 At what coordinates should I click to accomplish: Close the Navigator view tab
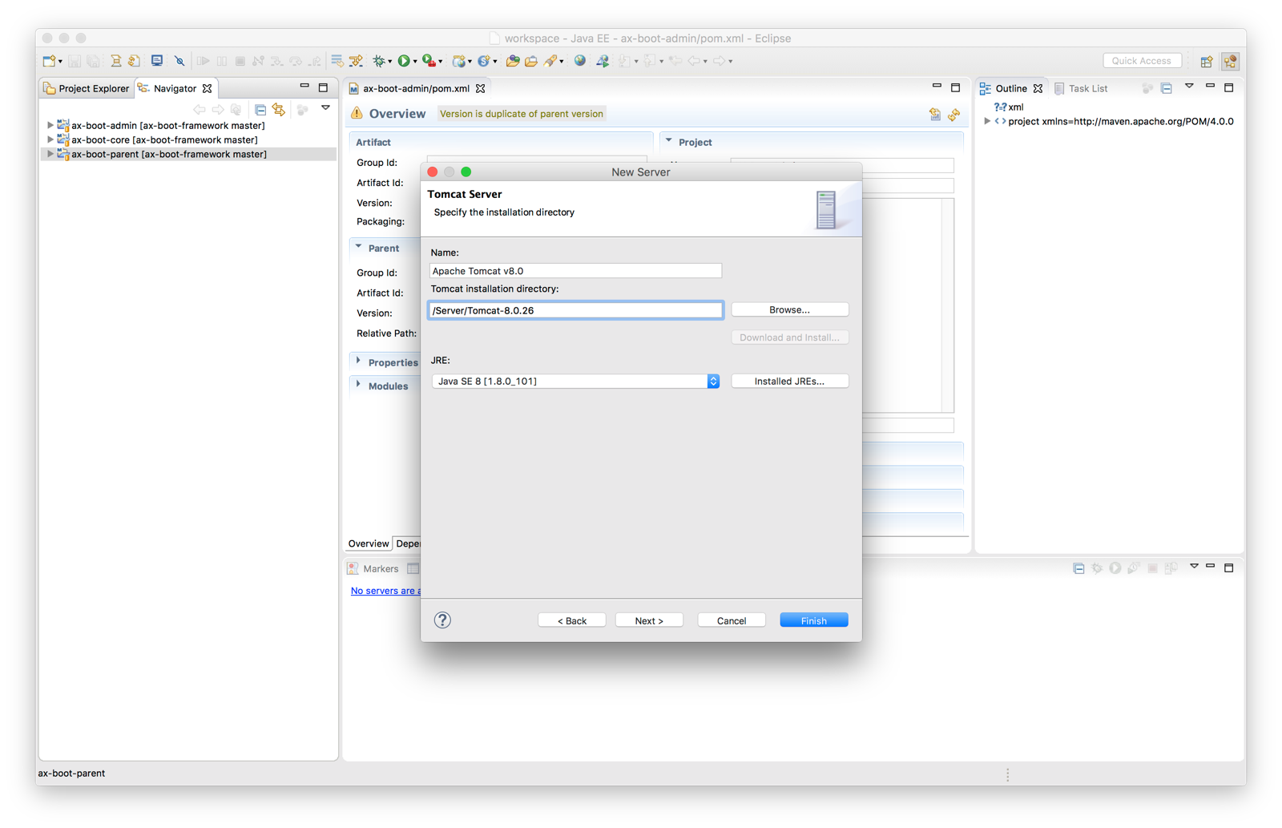pos(208,88)
